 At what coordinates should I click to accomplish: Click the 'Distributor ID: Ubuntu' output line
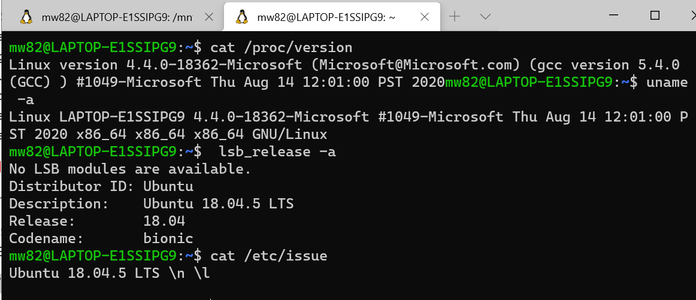click(x=101, y=186)
